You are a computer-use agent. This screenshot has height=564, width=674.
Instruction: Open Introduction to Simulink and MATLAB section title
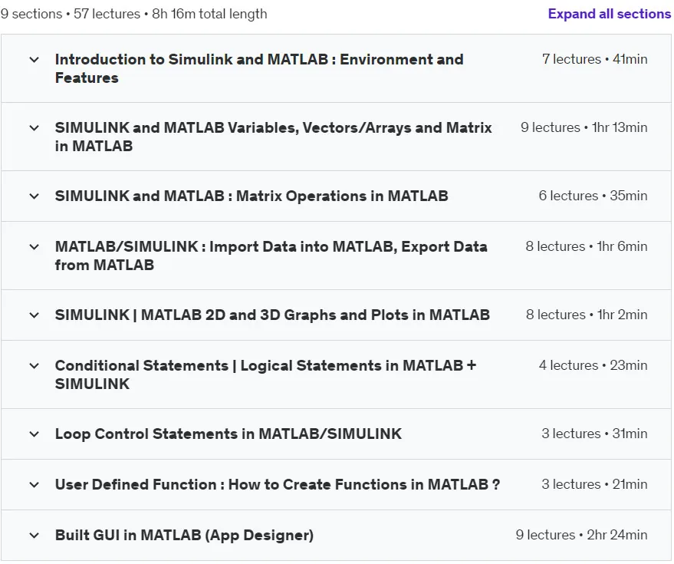(x=259, y=68)
